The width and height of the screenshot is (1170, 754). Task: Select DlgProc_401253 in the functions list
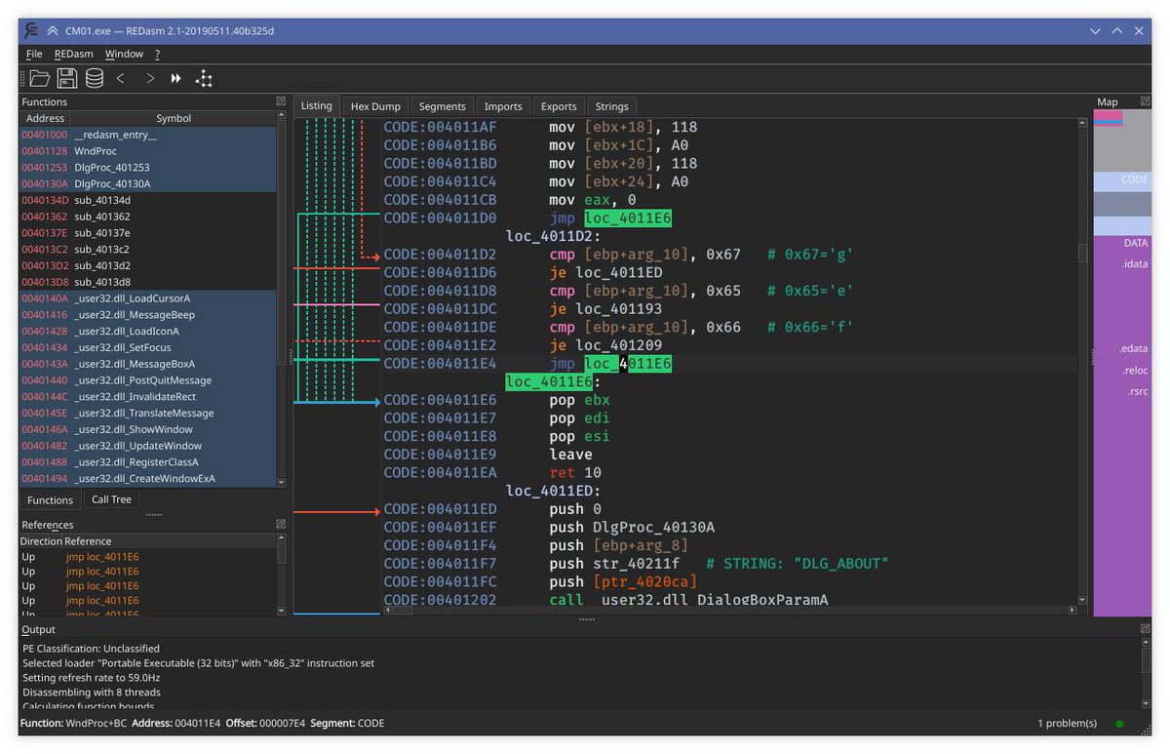click(x=148, y=168)
